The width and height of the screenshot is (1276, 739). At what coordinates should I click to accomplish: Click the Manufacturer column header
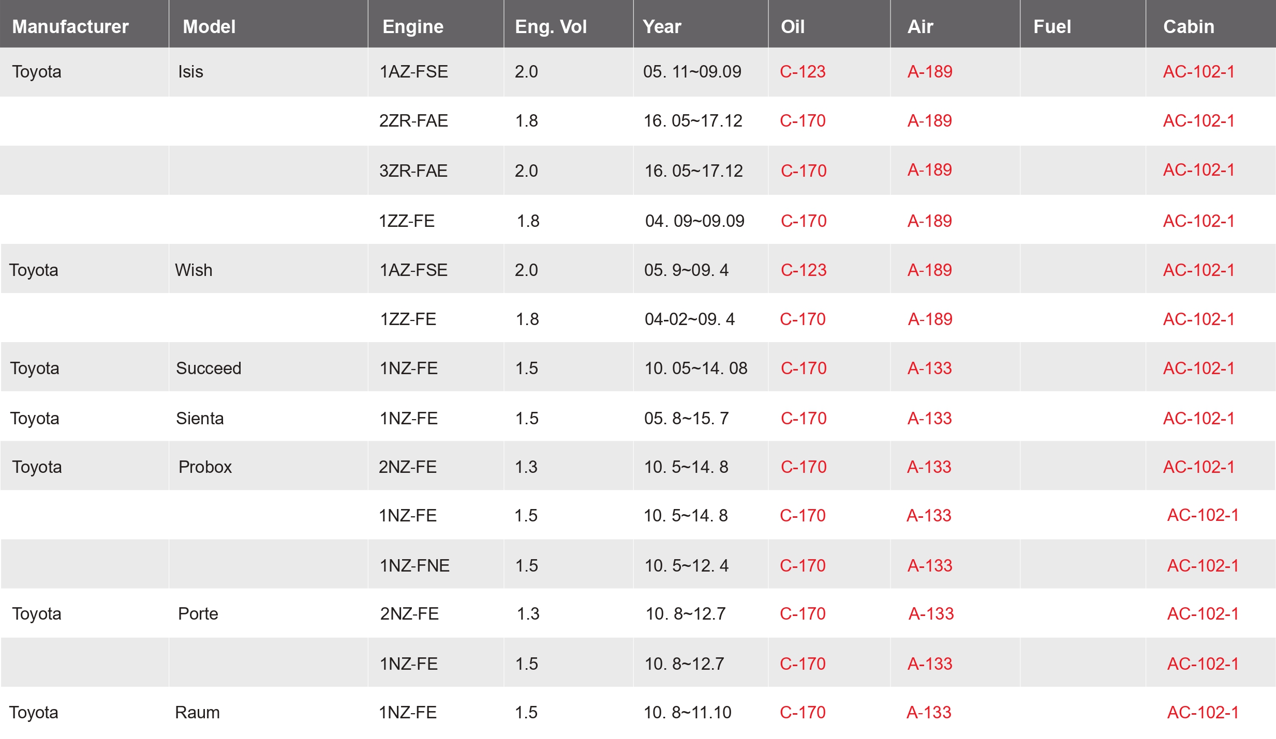pyautogui.click(x=70, y=26)
